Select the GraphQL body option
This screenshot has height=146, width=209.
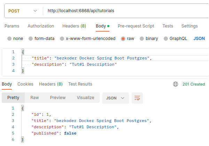point(166,39)
